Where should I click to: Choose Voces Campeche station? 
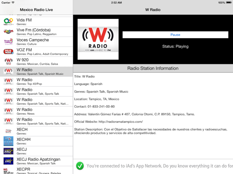coord(36,42)
